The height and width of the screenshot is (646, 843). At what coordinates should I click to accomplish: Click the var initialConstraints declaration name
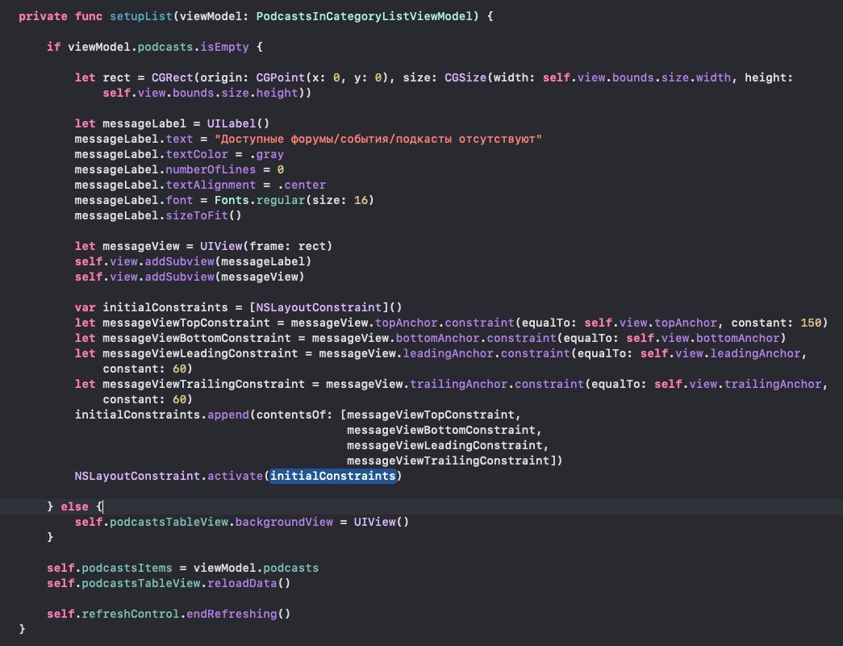[x=165, y=307]
